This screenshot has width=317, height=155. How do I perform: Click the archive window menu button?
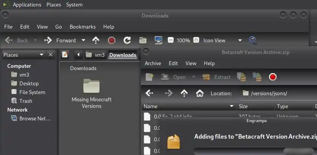click(146, 51)
